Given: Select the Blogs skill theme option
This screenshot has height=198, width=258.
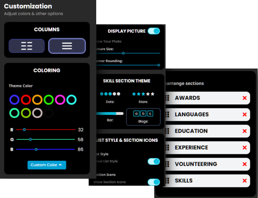Looking at the screenshot, I should pyautogui.click(x=143, y=114).
